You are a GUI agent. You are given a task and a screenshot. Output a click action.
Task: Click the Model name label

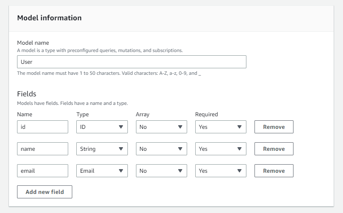33,43
